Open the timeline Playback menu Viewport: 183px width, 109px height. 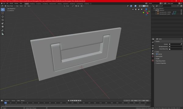pyautogui.click(x=8, y=101)
